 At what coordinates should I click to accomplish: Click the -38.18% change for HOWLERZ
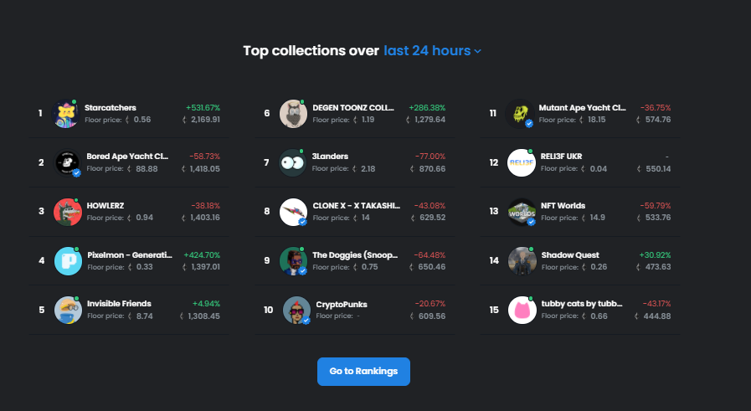(205, 206)
